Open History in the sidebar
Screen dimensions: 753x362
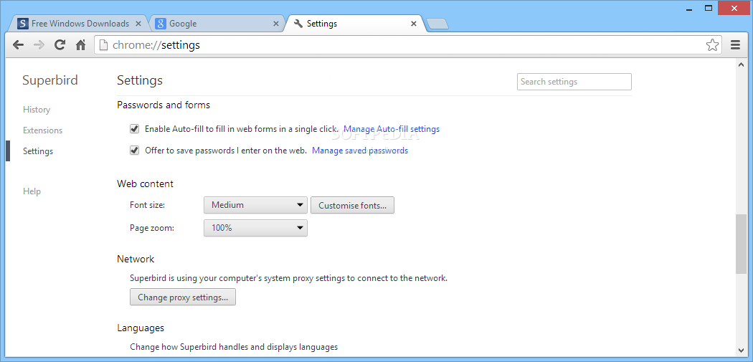click(x=37, y=110)
